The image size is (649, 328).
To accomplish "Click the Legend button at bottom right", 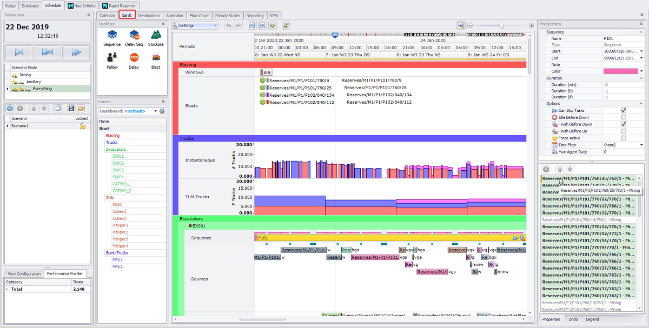I will coord(593,319).
